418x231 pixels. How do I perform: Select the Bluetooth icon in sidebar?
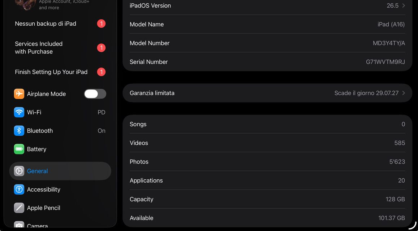[19, 131]
